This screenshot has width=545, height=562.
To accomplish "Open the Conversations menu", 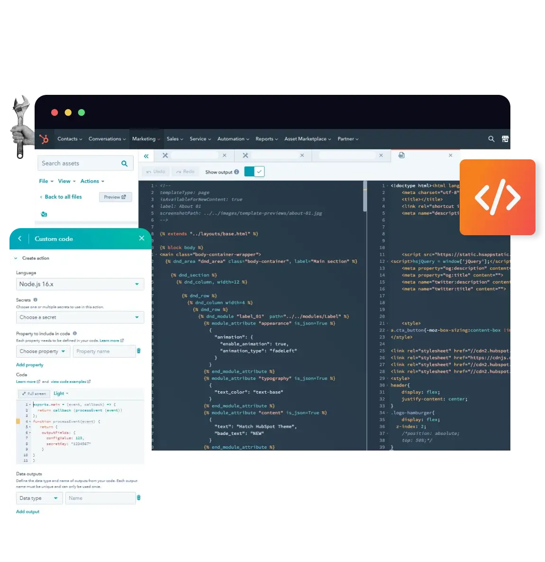I will pos(107,139).
